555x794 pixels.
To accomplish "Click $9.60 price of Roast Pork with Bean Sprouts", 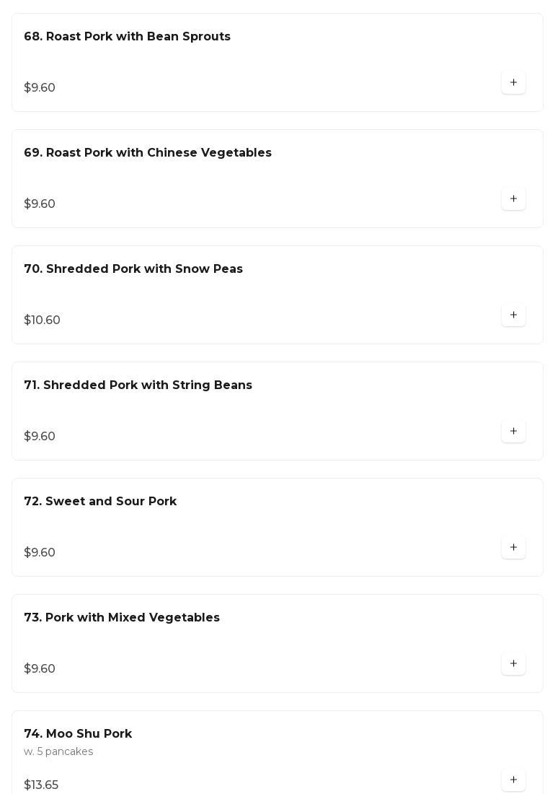I will pos(40,88).
